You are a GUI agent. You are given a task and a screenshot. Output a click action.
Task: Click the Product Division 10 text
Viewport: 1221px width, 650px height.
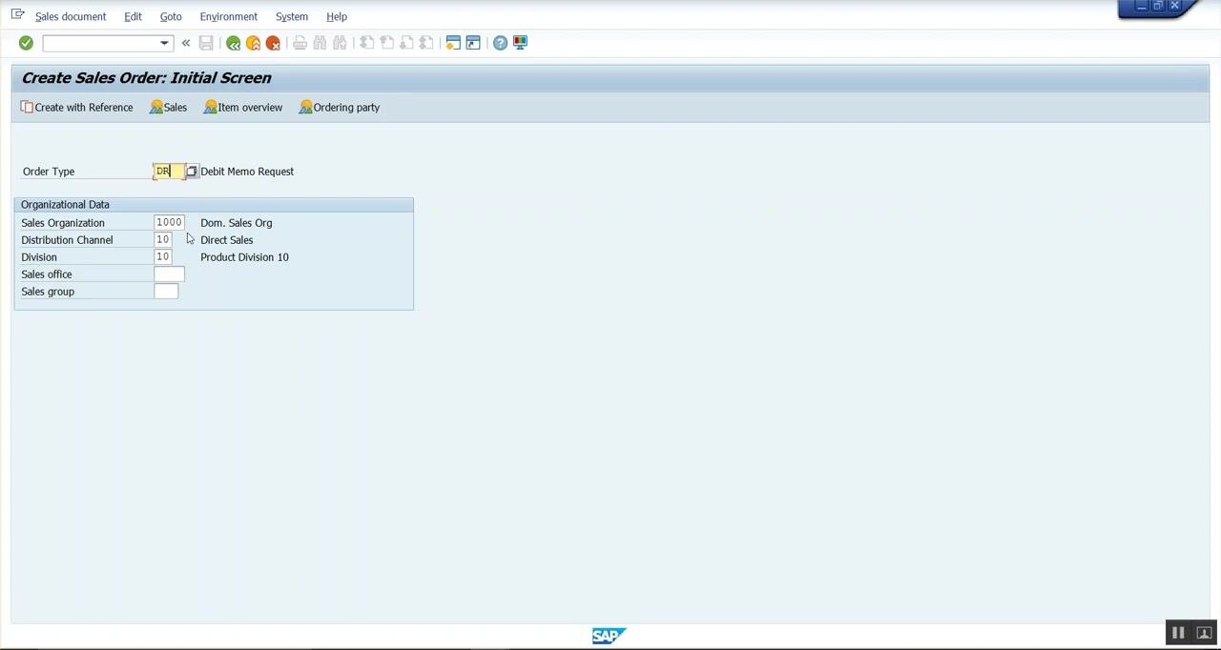244,257
